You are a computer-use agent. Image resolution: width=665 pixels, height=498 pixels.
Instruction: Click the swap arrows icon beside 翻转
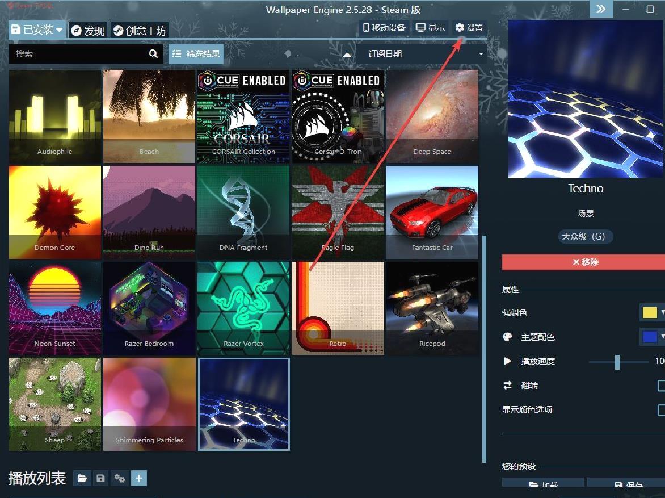click(507, 386)
